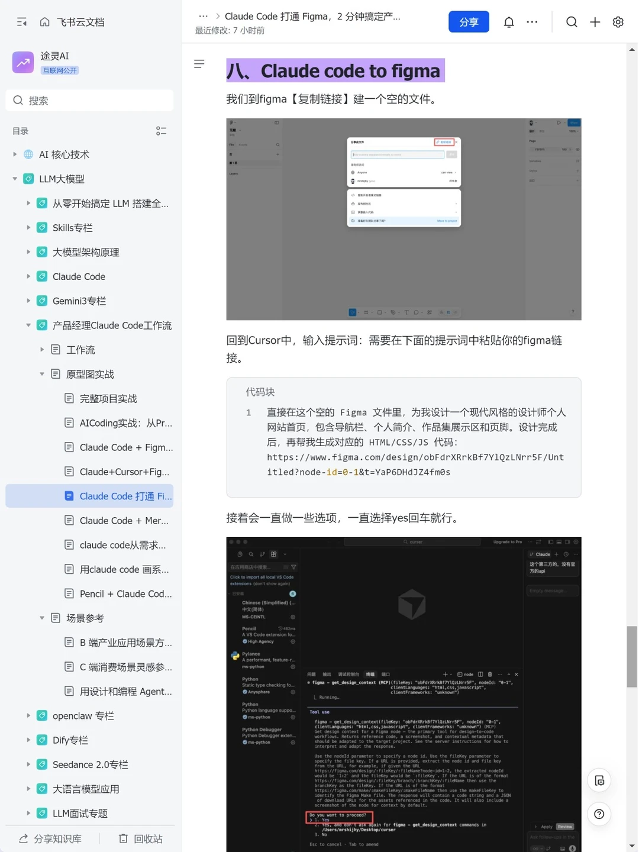This screenshot has width=639, height=852.
Task: Expand the Seedance 2.0专栏 node
Action: click(x=28, y=764)
